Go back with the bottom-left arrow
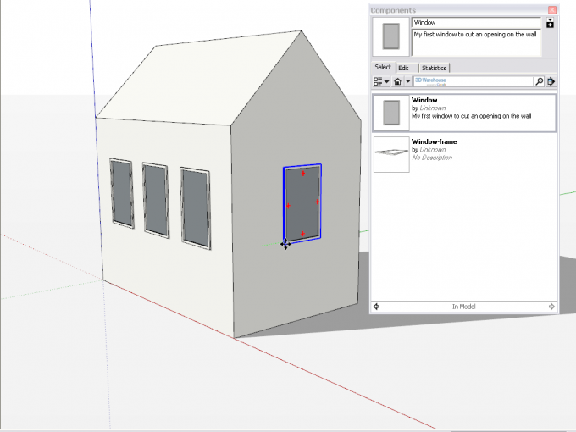Viewport: 576px width, 432px height. 376,307
